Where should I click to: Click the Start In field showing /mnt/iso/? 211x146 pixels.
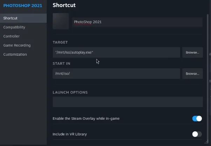pyautogui.click(x=116, y=74)
